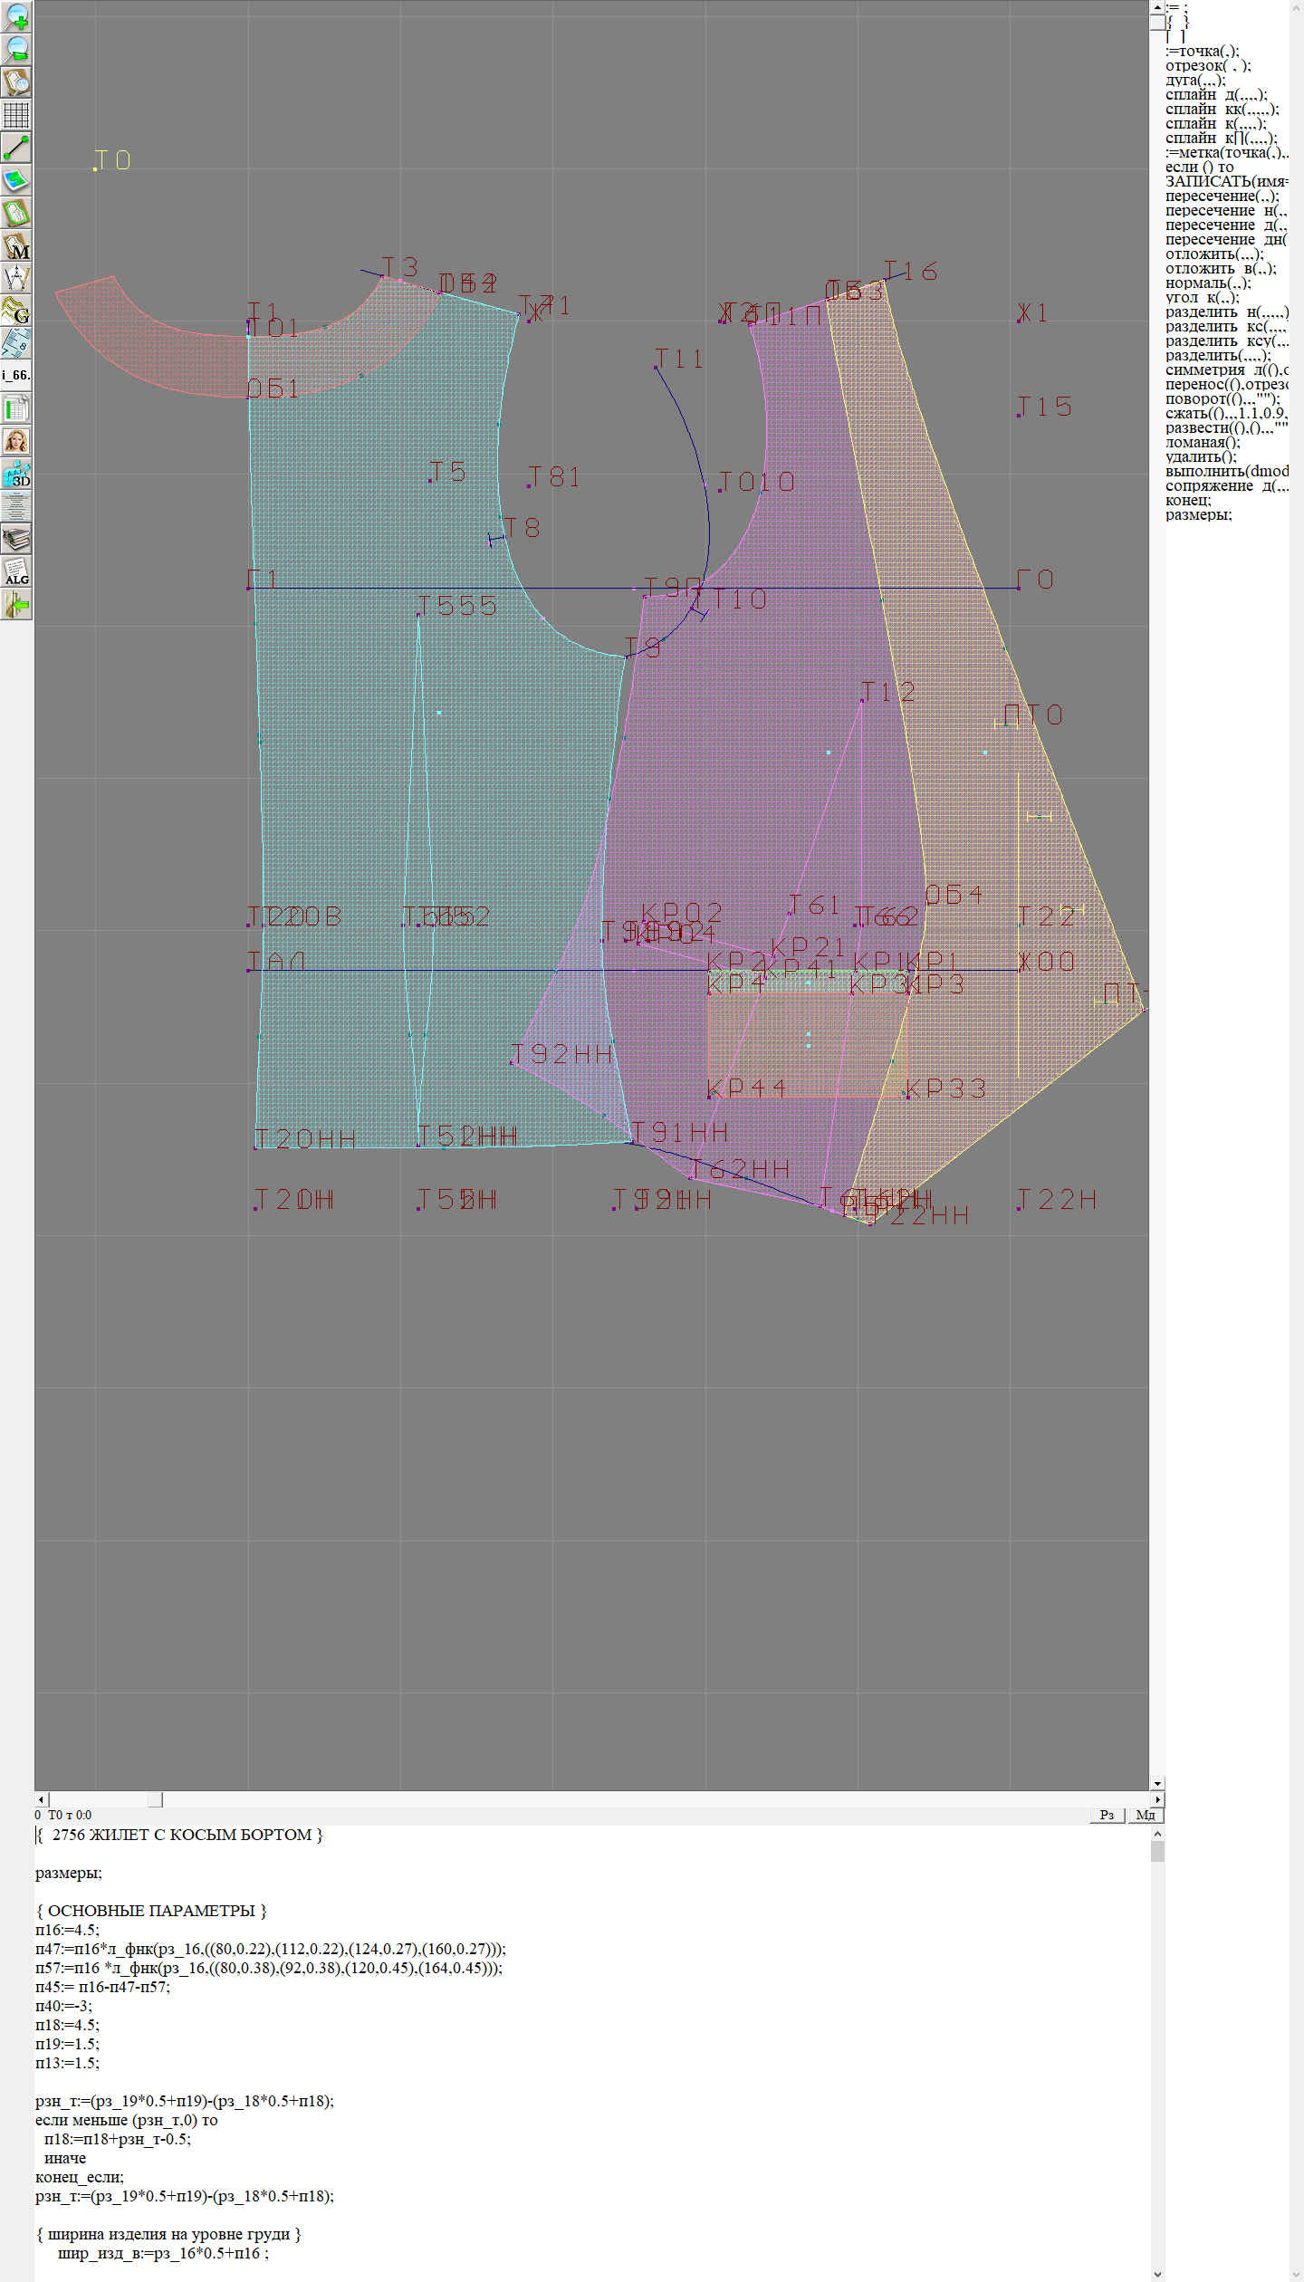1304x2282 pixels.
Task: Click the Рз button
Action: pyautogui.click(x=1107, y=1815)
